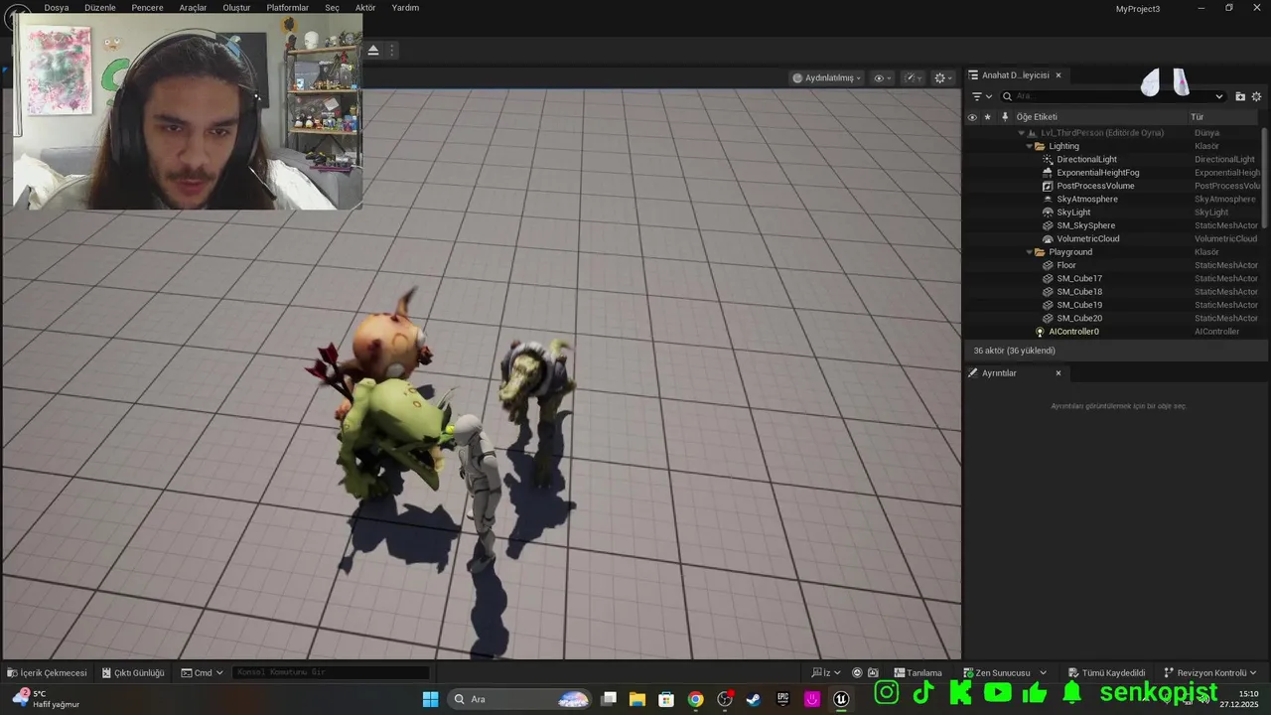The height and width of the screenshot is (715, 1271).
Task: Open the Revizyon Kontrolü dropdown
Action: tap(1210, 672)
